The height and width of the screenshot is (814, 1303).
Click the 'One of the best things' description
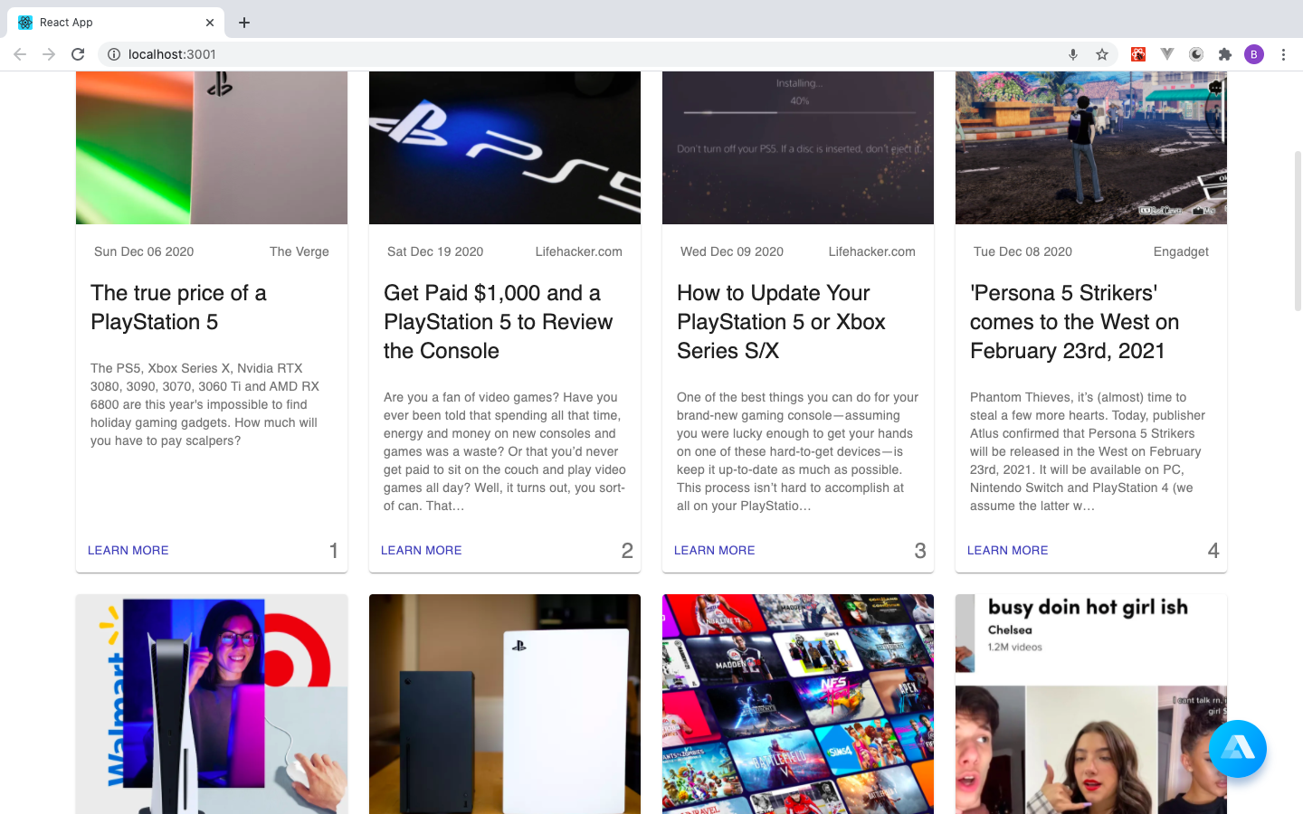[797, 451]
